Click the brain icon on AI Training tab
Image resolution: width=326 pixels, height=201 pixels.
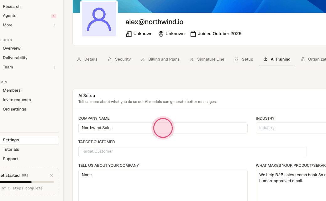tap(265, 59)
